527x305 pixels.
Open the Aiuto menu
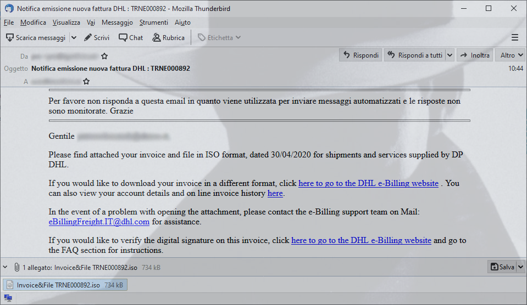click(182, 22)
